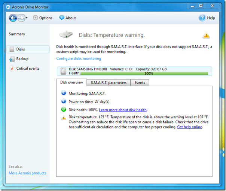Go to the Summary section
The width and height of the screenshot is (226, 191).
coord(17,34)
